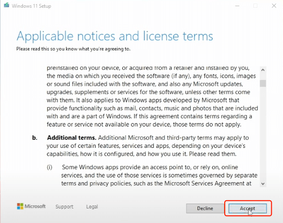Click the 'Windows 11 Setup' window title text
This screenshot has height=223, width=283.
[x=32, y=6]
